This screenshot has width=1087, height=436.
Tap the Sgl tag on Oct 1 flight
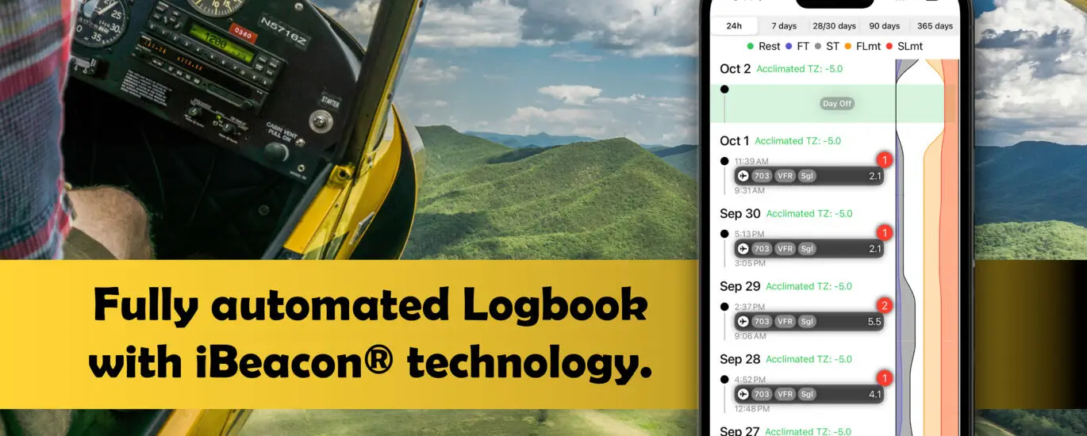pyautogui.click(x=807, y=176)
